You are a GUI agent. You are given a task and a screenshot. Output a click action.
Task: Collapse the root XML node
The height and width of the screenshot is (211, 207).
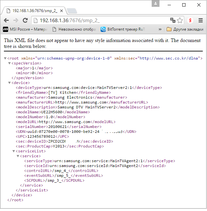tap(5, 58)
